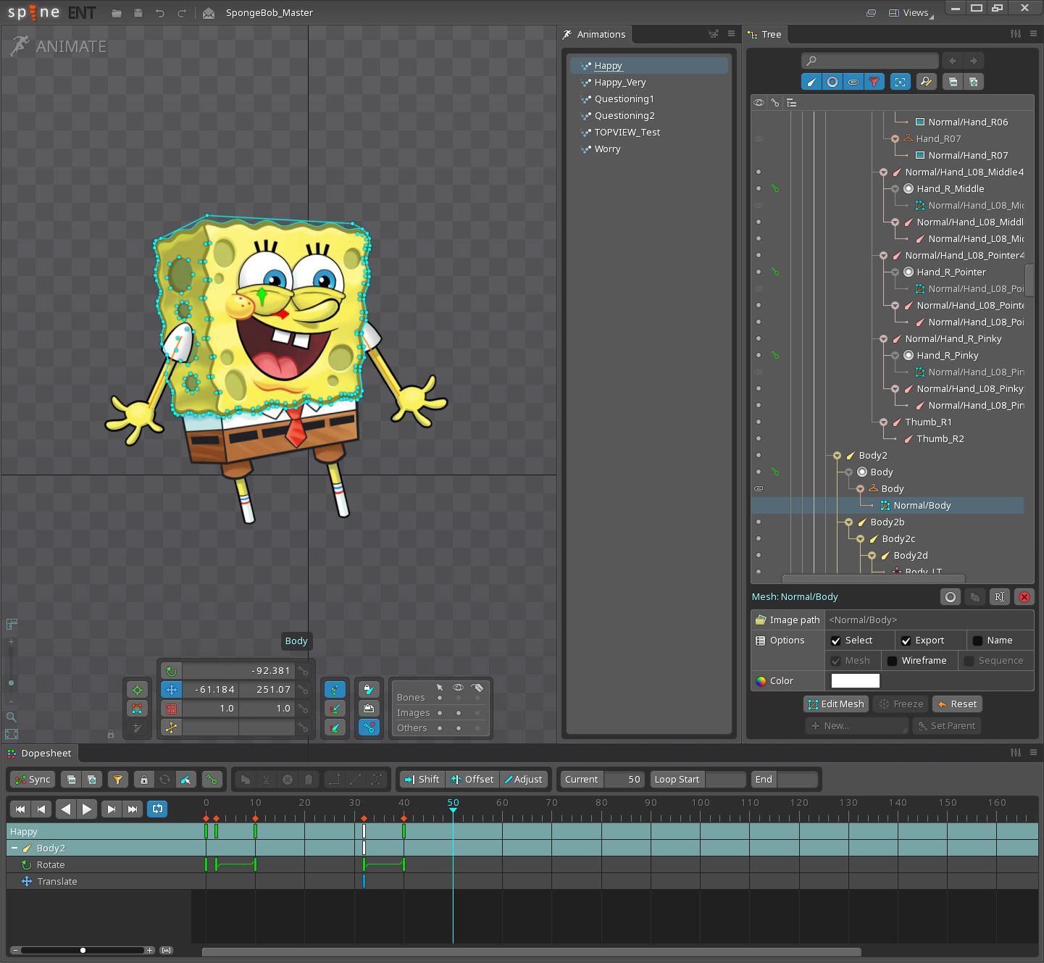The image size is (1044, 963).
Task: Switch to the Dopesheet tab
Action: (40, 754)
